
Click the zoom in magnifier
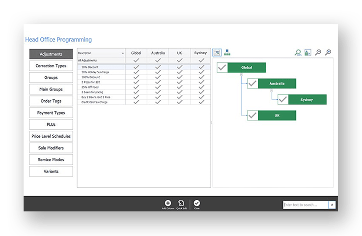(x=328, y=53)
